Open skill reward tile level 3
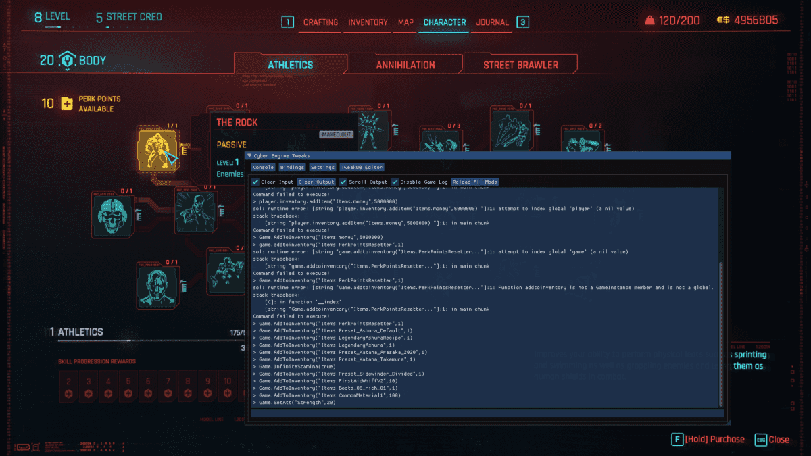Screen dimensions: 811x456 (89, 388)
